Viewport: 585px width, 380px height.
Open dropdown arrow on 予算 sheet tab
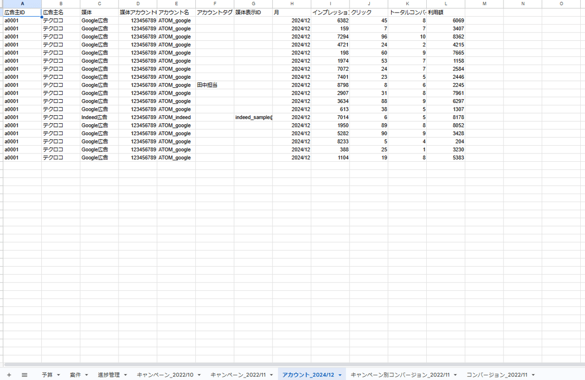click(58, 375)
